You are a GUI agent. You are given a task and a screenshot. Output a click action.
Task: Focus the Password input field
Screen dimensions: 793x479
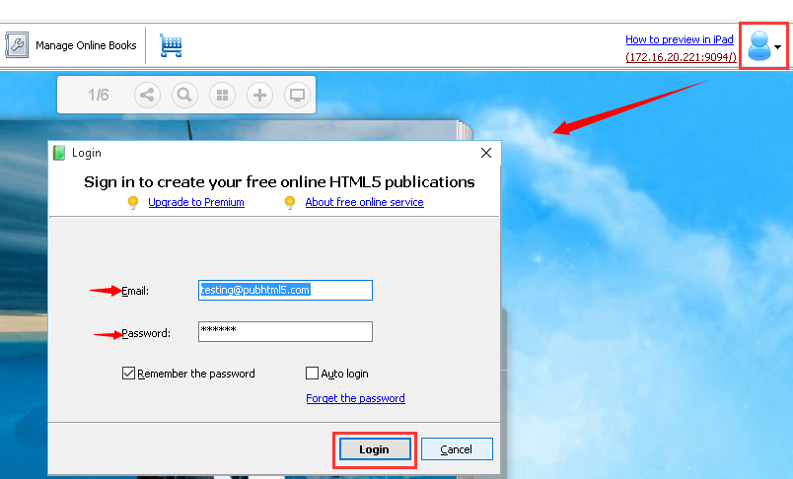(x=285, y=331)
